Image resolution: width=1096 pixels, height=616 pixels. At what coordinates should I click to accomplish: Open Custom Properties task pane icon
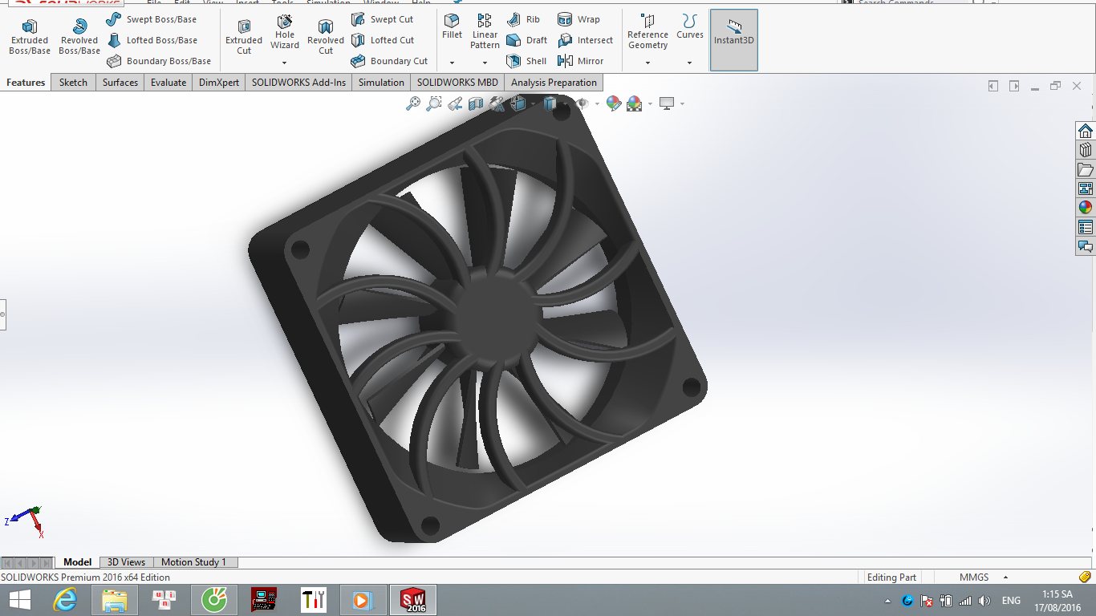[1086, 227]
